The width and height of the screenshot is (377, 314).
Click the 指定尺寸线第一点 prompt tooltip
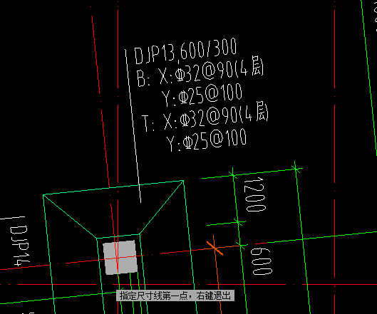click(x=175, y=295)
